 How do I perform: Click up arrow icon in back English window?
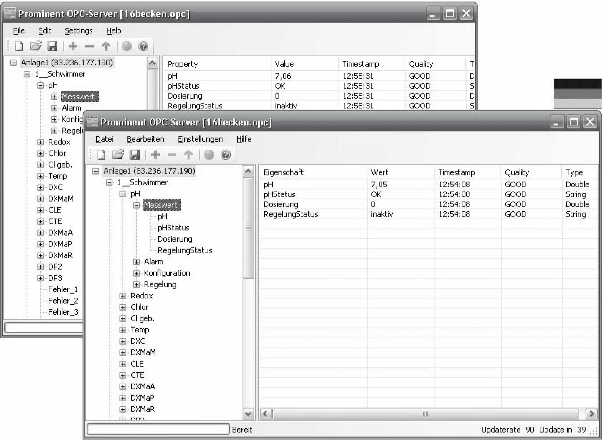[106, 47]
